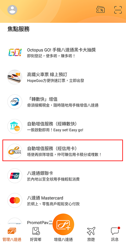Tap the AAVS credit card icon

pyautogui.click(x=15, y=151)
